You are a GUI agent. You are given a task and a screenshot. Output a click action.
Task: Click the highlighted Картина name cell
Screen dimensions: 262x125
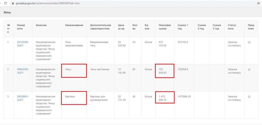(74, 98)
